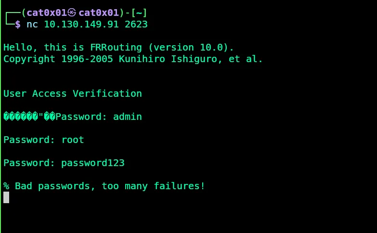Viewport: 377px width, 233px height.
Task: Click the entered password admin
Action: tap(128, 116)
